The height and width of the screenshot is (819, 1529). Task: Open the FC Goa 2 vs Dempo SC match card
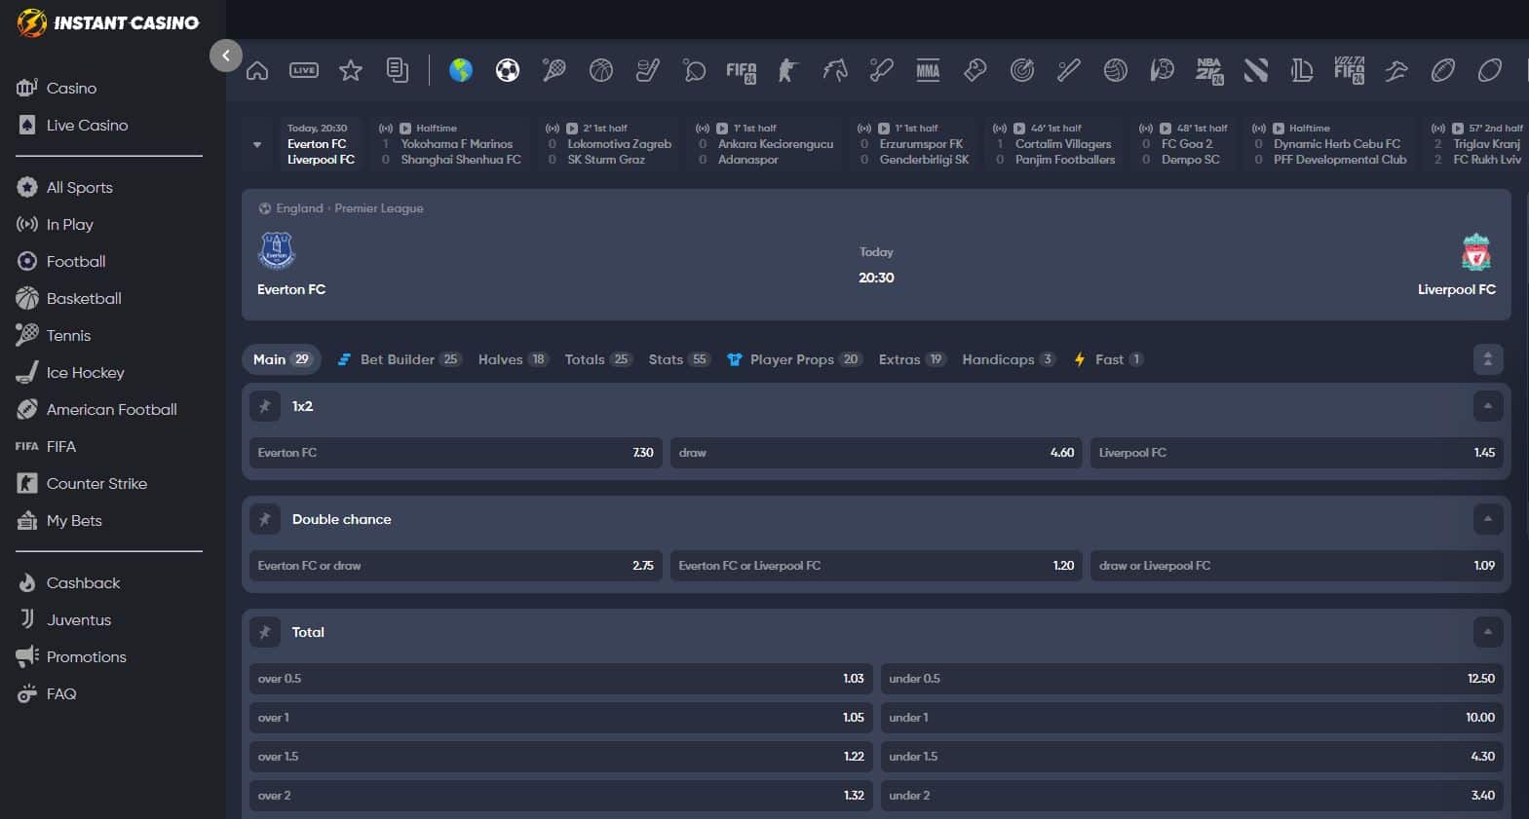click(1183, 144)
